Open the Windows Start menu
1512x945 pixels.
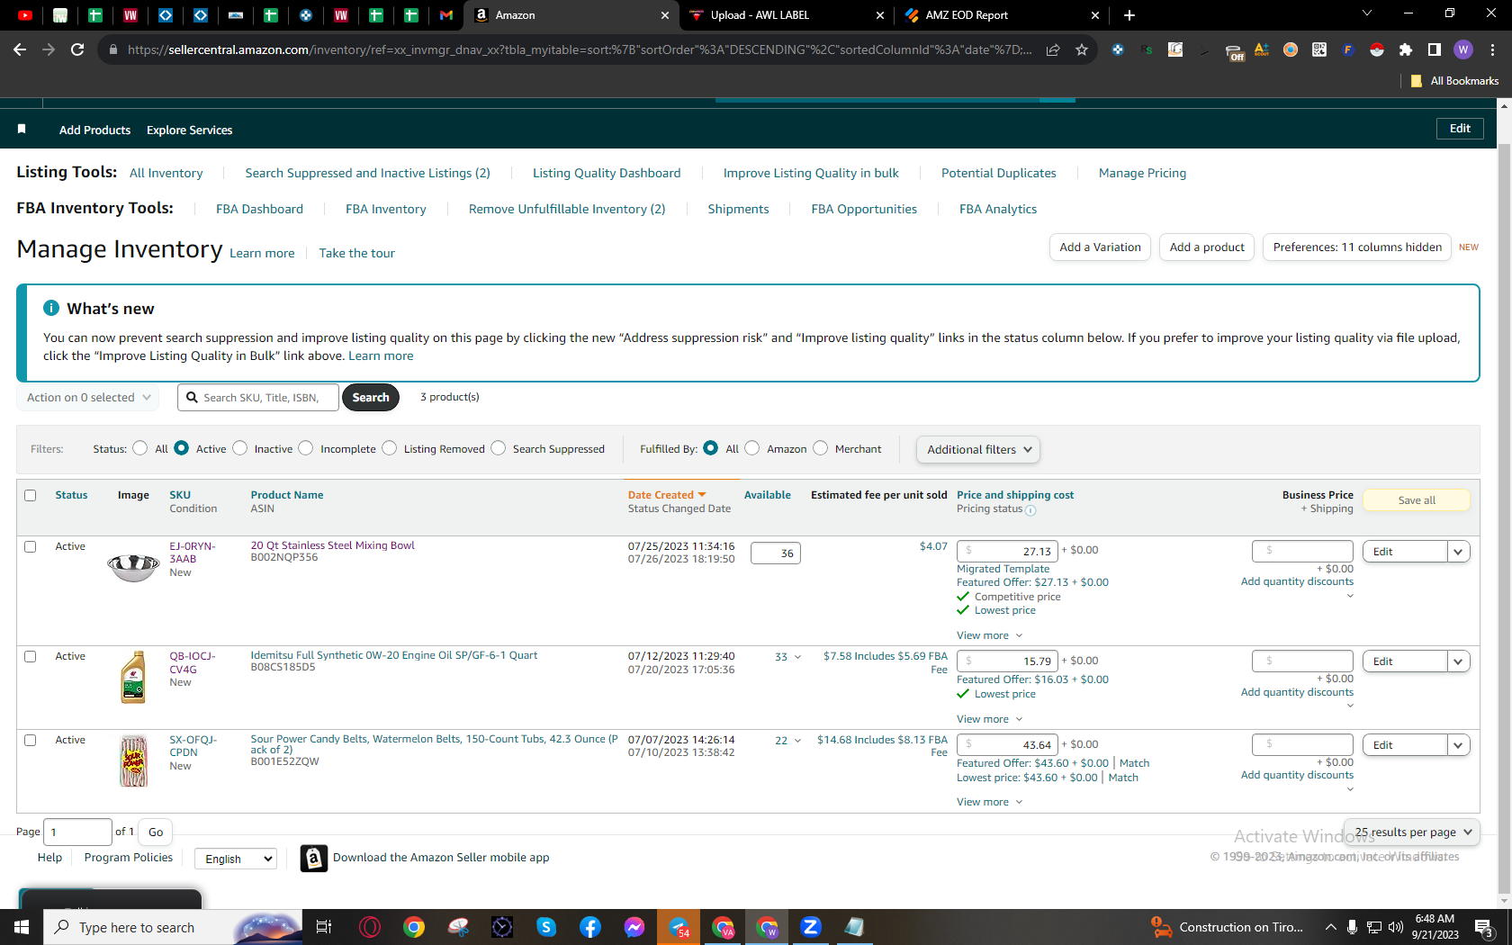pos(22,927)
